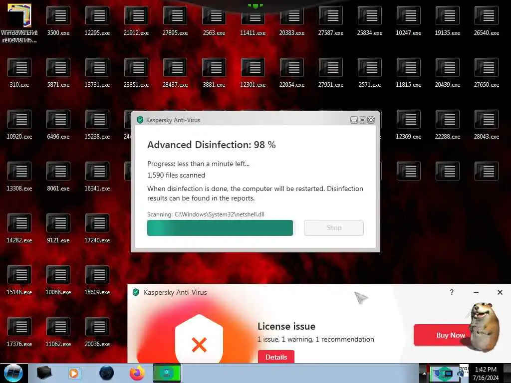The image size is (511, 383).
Task: Click the beaver character on screen
Action: click(484, 327)
